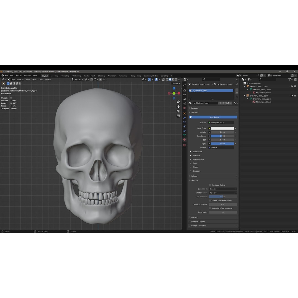This screenshot has height=298, width=298.
Task: Open the viewport Add menu
Action: pos(41,79)
